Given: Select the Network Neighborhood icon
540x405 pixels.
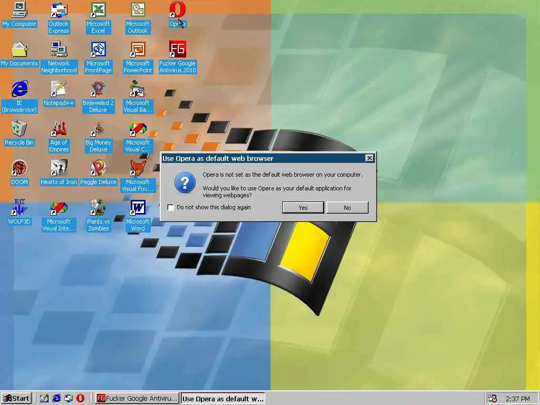Looking at the screenshot, I should coord(59,57).
